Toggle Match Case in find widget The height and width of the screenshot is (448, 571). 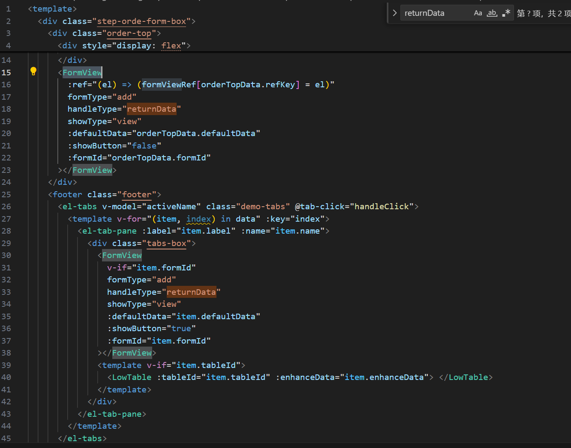pos(478,13)
